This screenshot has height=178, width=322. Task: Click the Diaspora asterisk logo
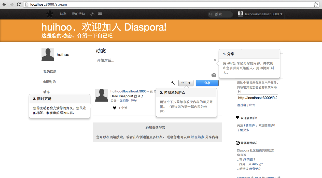pyautogui.click(x=49, y=14)
